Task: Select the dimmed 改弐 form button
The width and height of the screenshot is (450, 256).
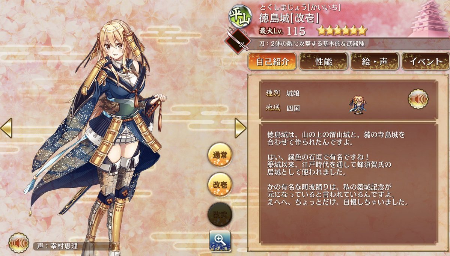Action: (x=220, y=214)
